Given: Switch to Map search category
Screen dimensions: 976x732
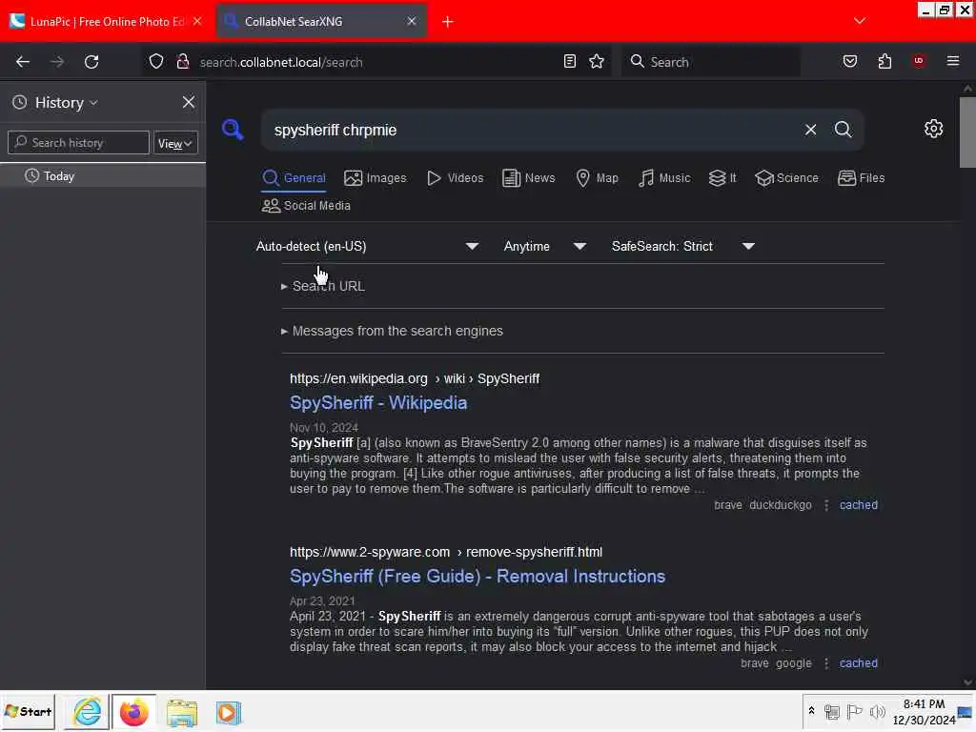Looking at the screenshot, I should pyautogui.click(x=597, y=178).
